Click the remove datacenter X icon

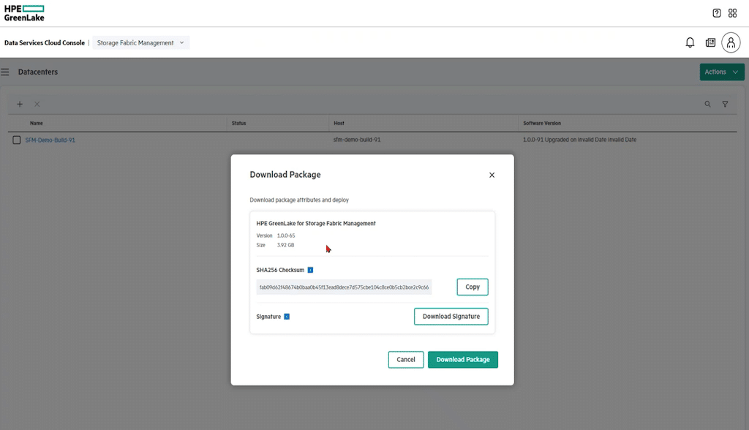click(37, 104)
